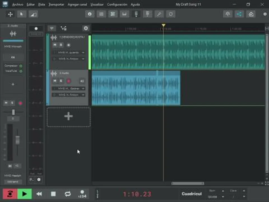
Task: Mute track 2 Audio
Action: (55, 81)
